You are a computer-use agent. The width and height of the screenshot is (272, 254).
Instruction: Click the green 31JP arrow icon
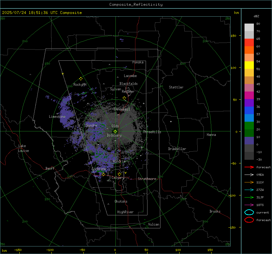tap(249, 197)
